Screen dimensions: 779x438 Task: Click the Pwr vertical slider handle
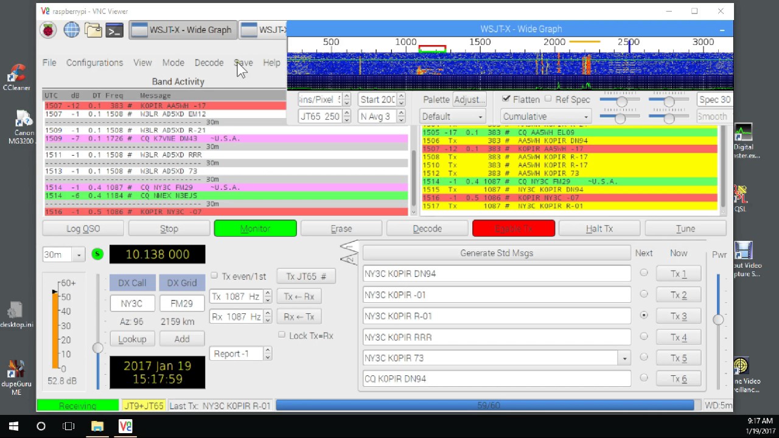[718, 319]
